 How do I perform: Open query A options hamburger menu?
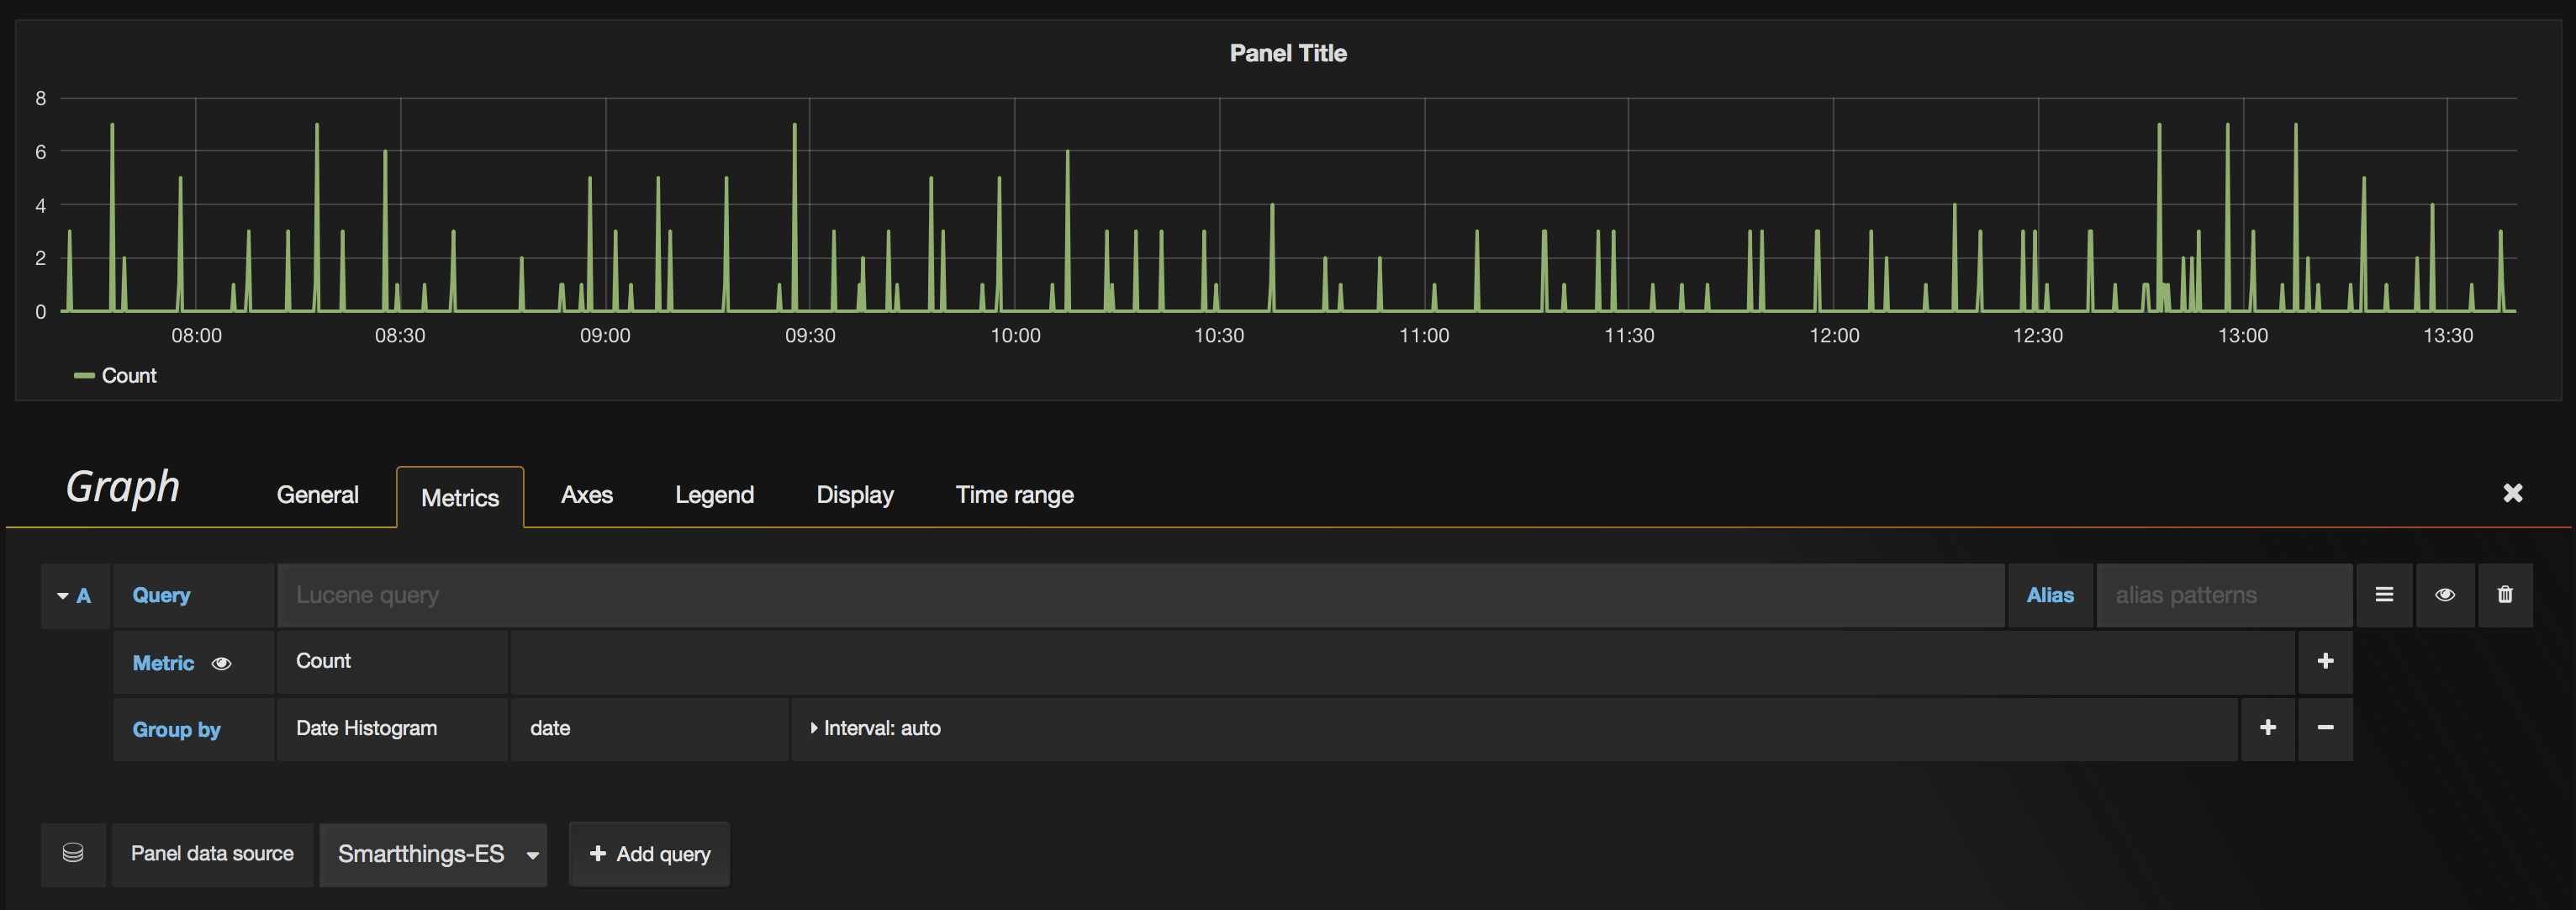[x=2384, y=595]
